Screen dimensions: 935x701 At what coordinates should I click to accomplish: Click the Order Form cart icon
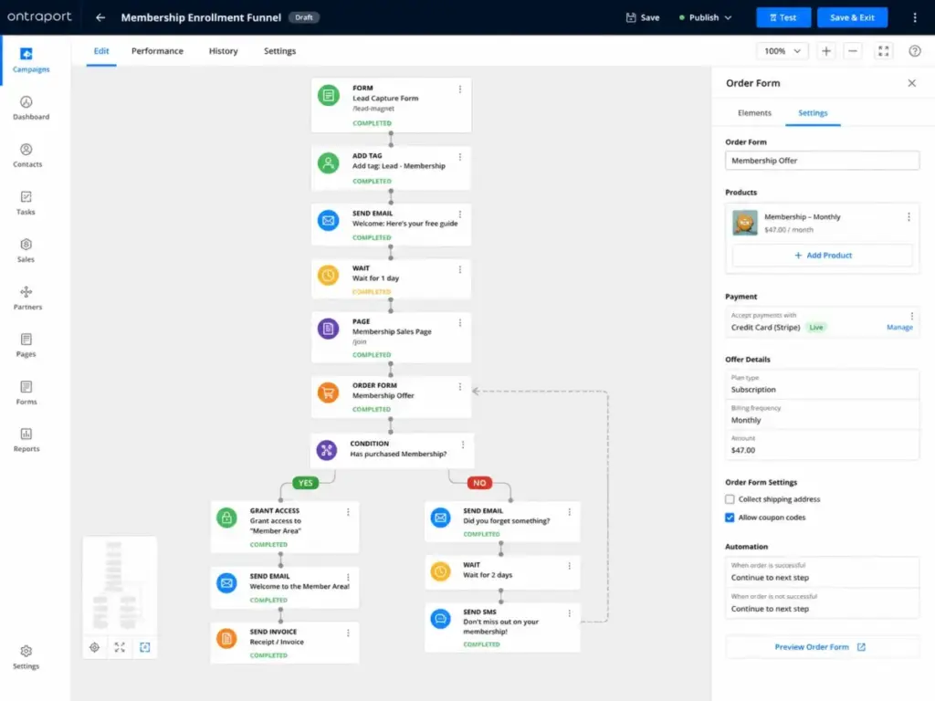[328, 392]
